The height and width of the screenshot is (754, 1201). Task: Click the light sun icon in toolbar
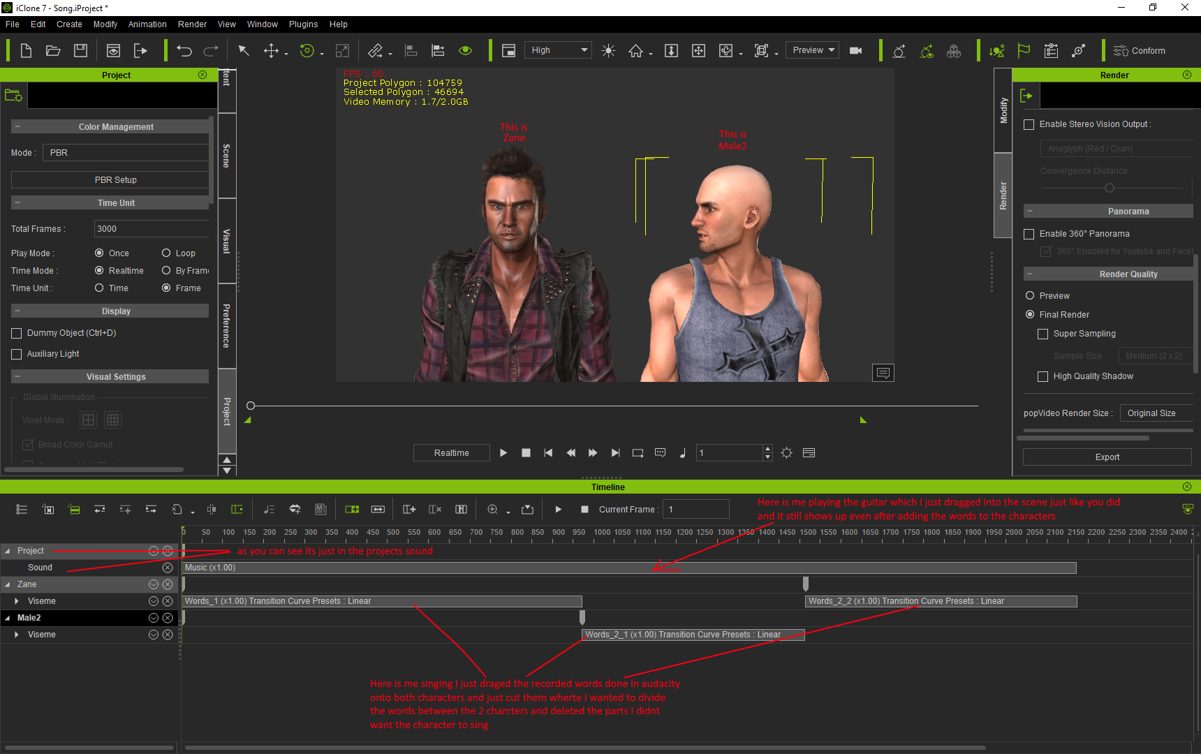[609, 50]
